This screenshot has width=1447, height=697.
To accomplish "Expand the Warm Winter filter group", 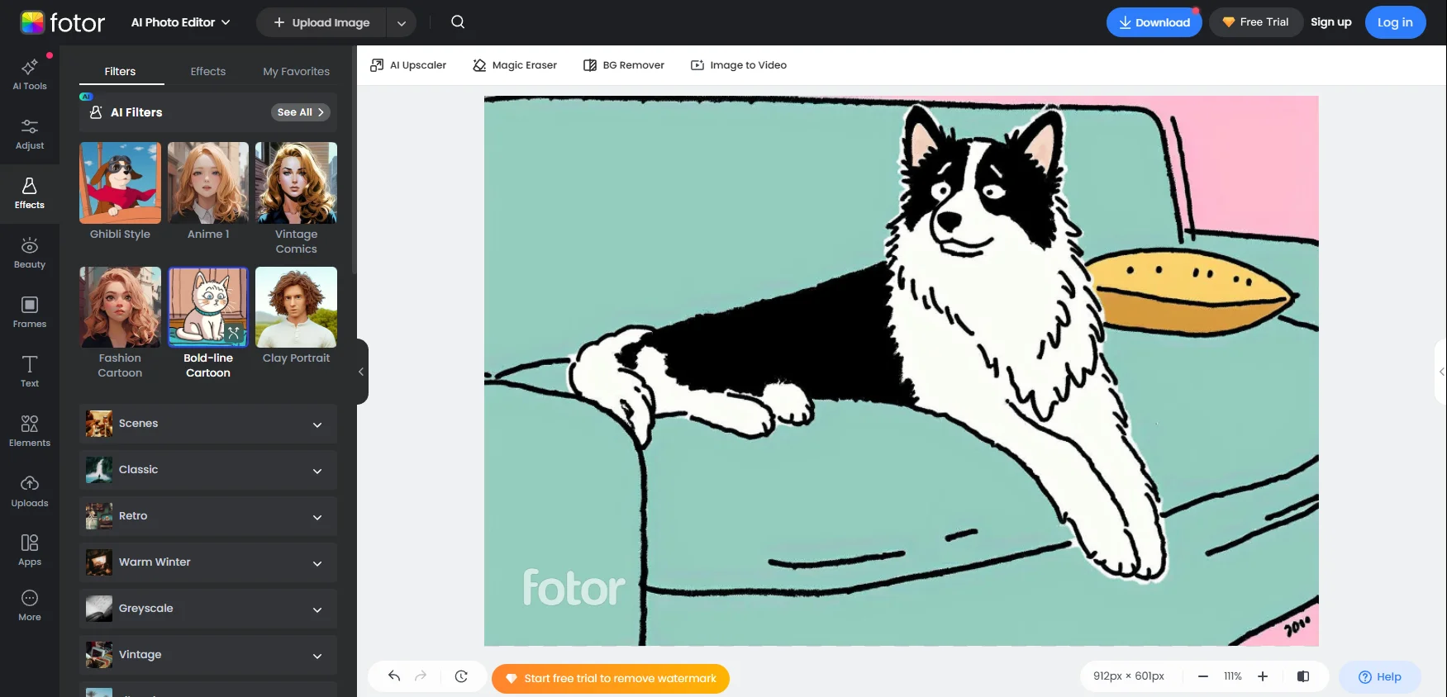I will pos(208,562).
